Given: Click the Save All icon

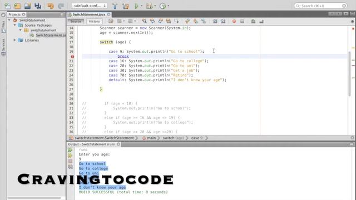Looking at the screenshot, I should (x=38, y=6).
